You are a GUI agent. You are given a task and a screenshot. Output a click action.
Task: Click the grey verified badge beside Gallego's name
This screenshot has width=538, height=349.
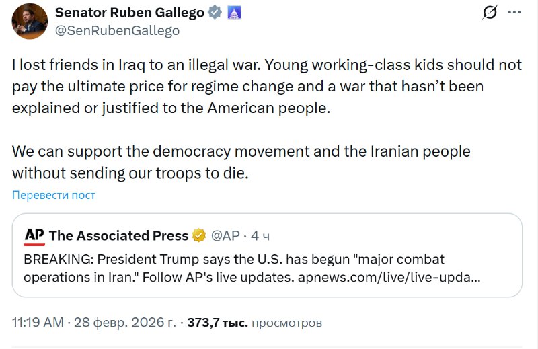215,13
